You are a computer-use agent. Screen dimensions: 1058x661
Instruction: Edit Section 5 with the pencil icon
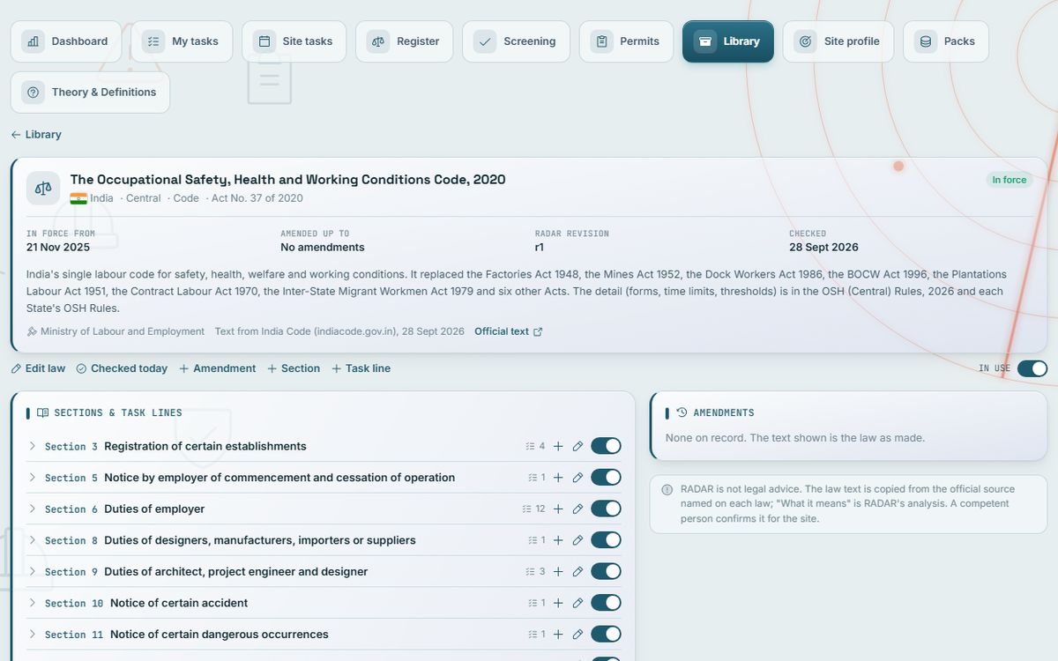(x=577, y=478)
